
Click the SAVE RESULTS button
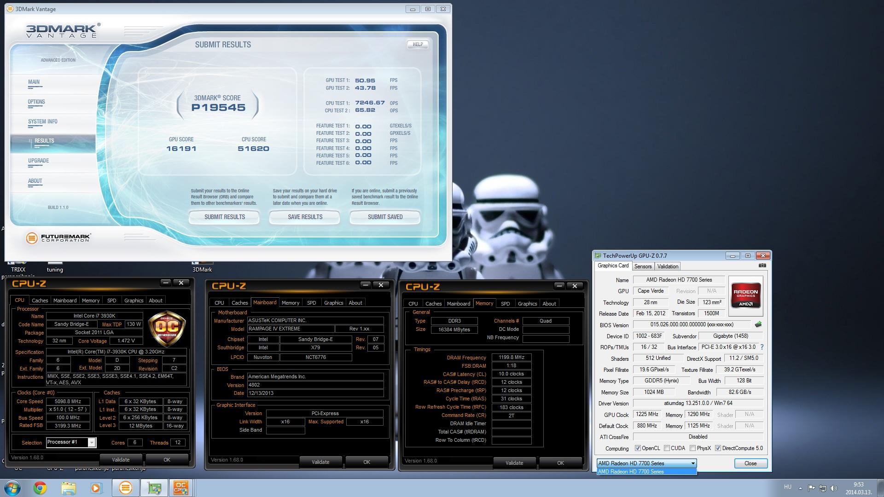(305, 217)
